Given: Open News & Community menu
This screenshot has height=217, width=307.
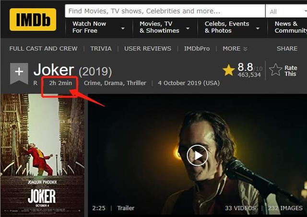Looking at the screenshot, I should point(291,27).
